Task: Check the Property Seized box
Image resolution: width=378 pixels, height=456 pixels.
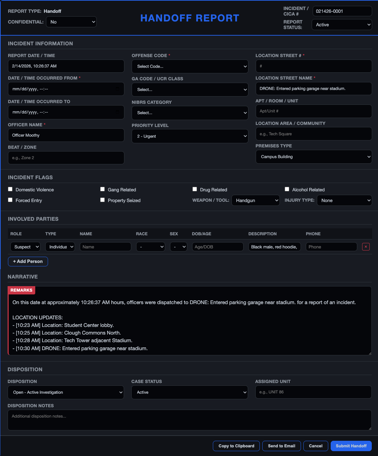Action: [102, 200]
